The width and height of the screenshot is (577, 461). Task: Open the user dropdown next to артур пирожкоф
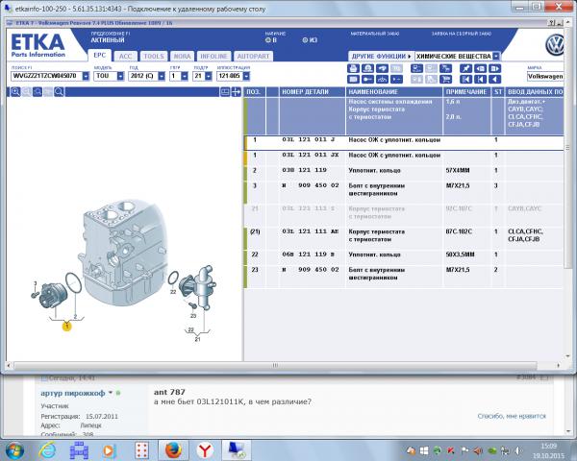pyautogui.click(x=111, y=393)
